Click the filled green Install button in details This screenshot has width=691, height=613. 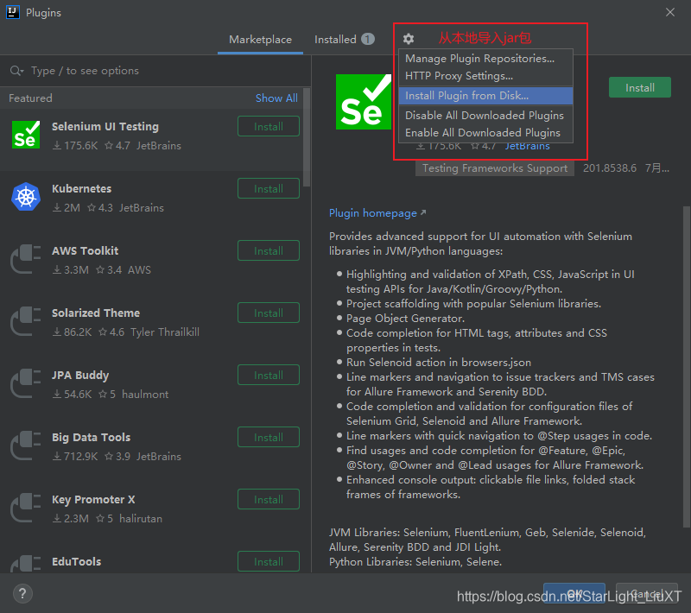click(x=640, y=88)
